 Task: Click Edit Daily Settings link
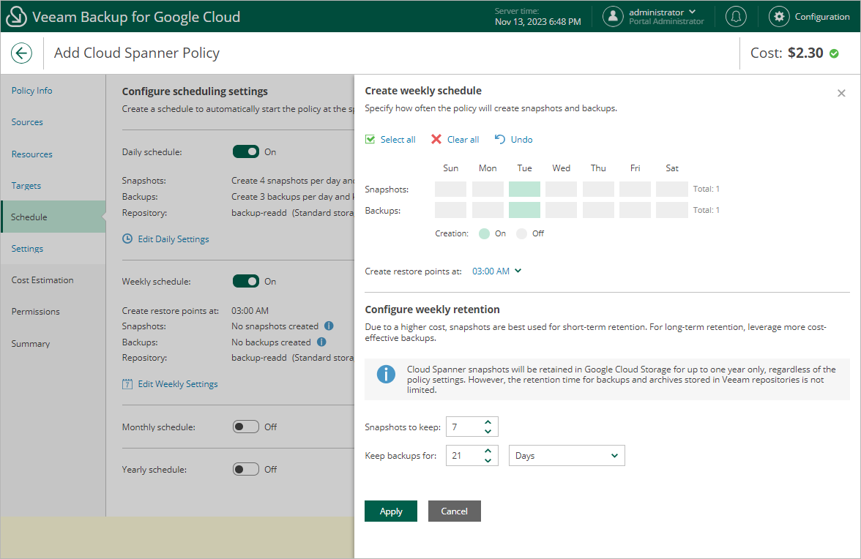pyautogui.click(x=173, y=239)
